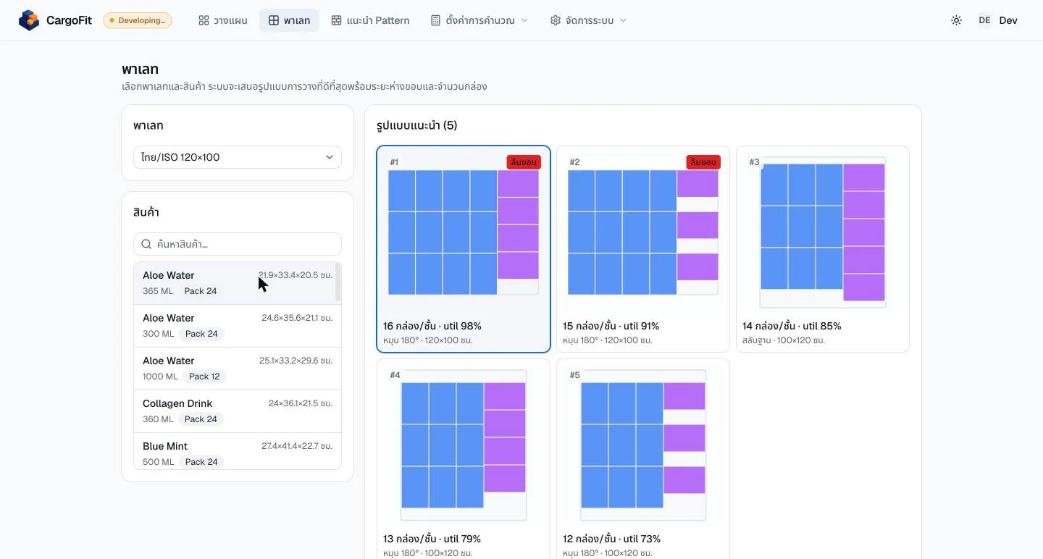Click the รูปแบบแนะนำ (5) heading
The image size is (1043, 559).
click(416, 125)
